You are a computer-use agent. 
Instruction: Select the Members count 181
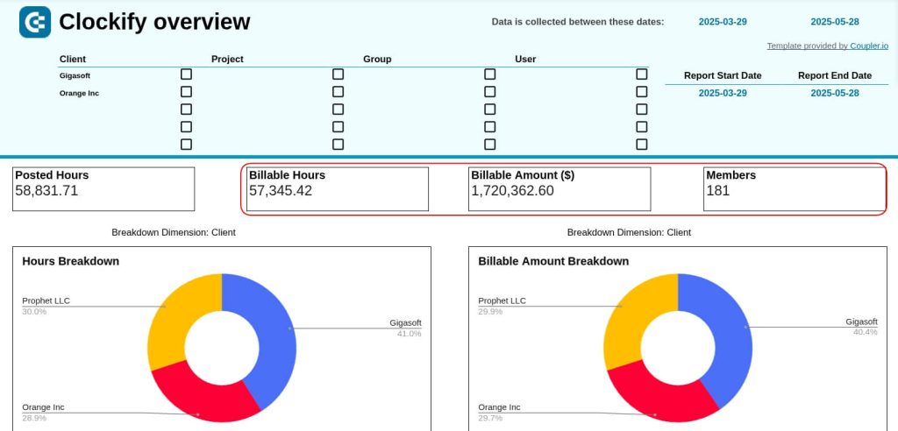pyautogui.click(x=718, y=191)
